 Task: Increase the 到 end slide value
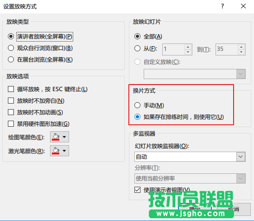241,47
